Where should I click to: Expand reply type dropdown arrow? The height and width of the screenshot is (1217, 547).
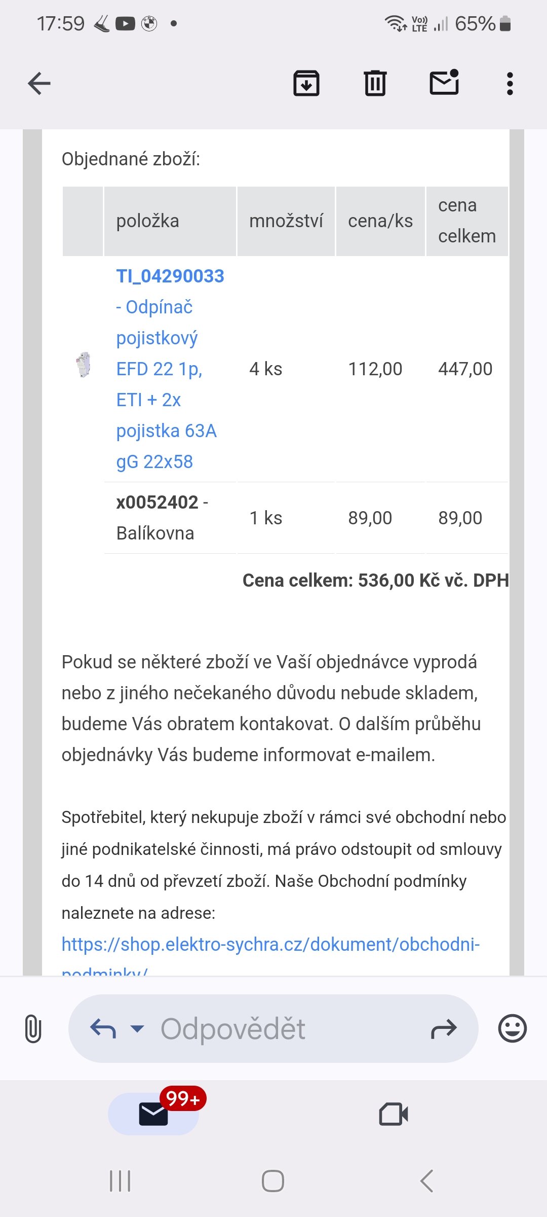137,1029
